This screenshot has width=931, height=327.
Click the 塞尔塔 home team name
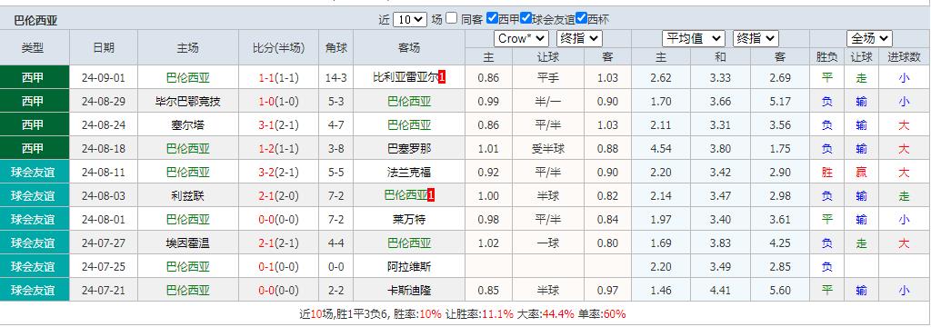point(187,125)
